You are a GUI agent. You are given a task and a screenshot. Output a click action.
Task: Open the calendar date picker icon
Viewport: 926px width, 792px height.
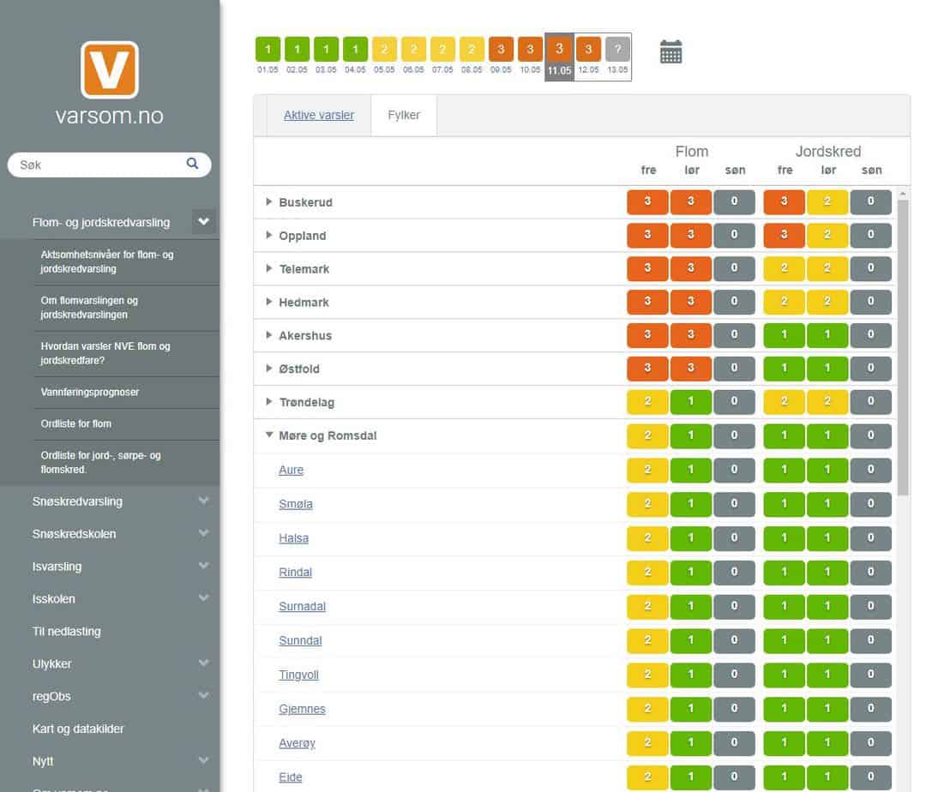tap(670, 51)
